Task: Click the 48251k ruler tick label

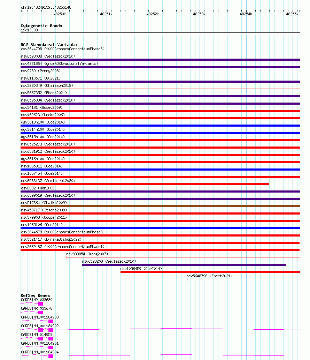Action: pyautogui.click(x=106, y=14)
